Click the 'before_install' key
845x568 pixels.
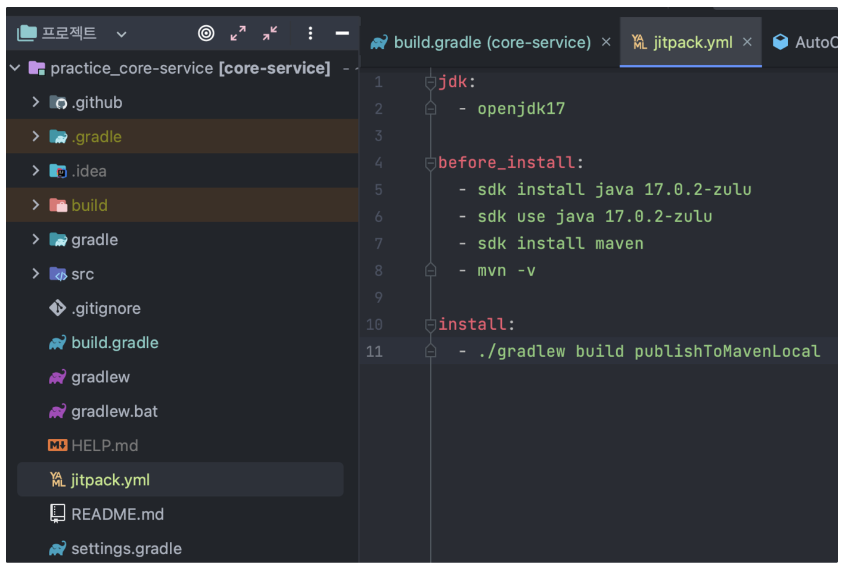pyautogui.click(x=507, y=163)
